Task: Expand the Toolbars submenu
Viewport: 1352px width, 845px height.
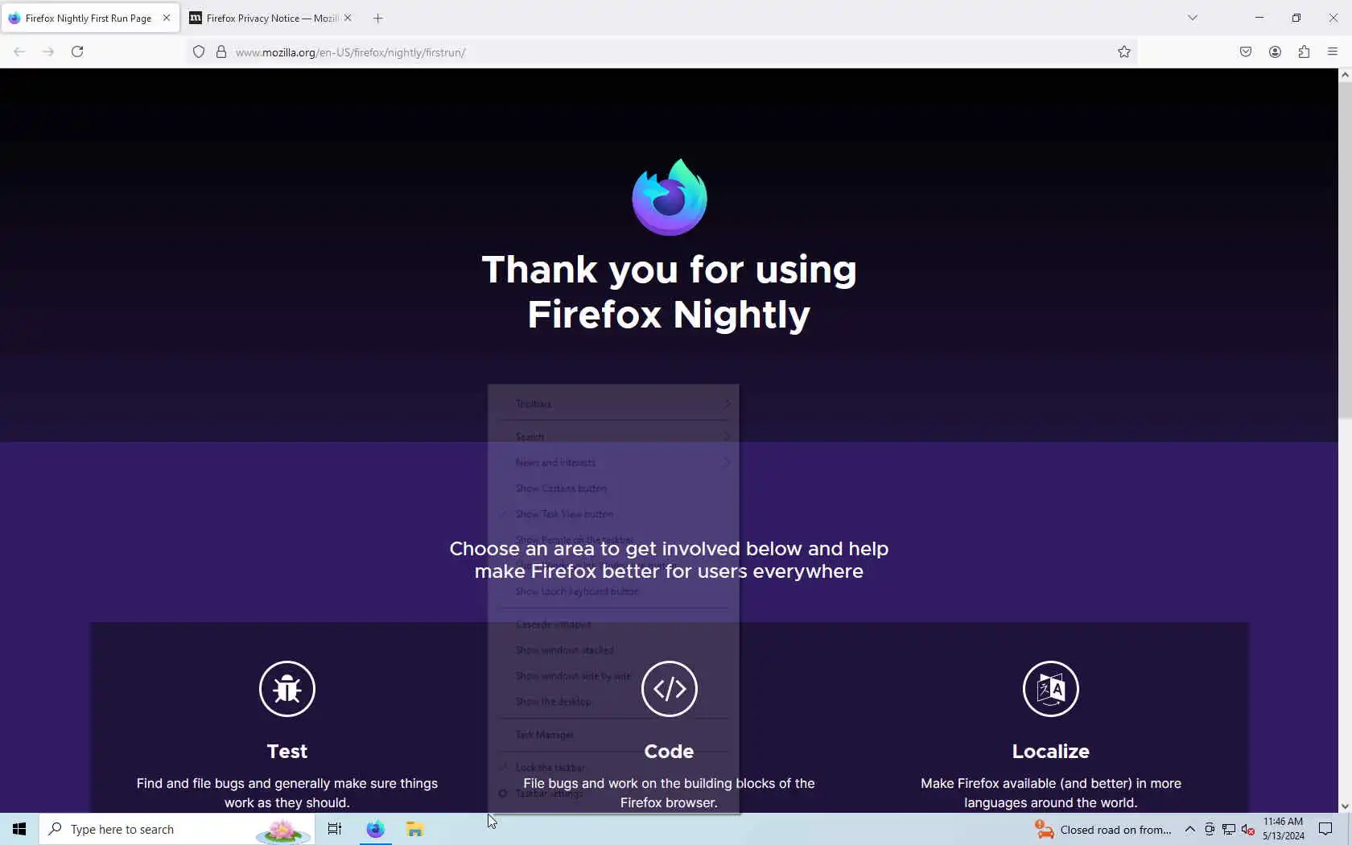Action: click(613, 403)
